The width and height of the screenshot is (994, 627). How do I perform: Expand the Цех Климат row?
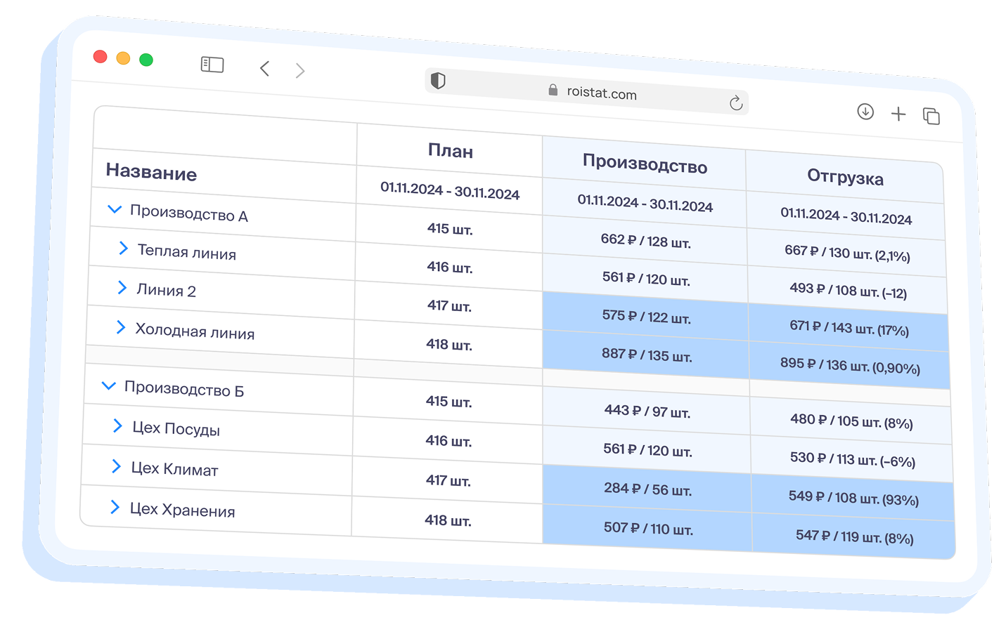(116, 466)
